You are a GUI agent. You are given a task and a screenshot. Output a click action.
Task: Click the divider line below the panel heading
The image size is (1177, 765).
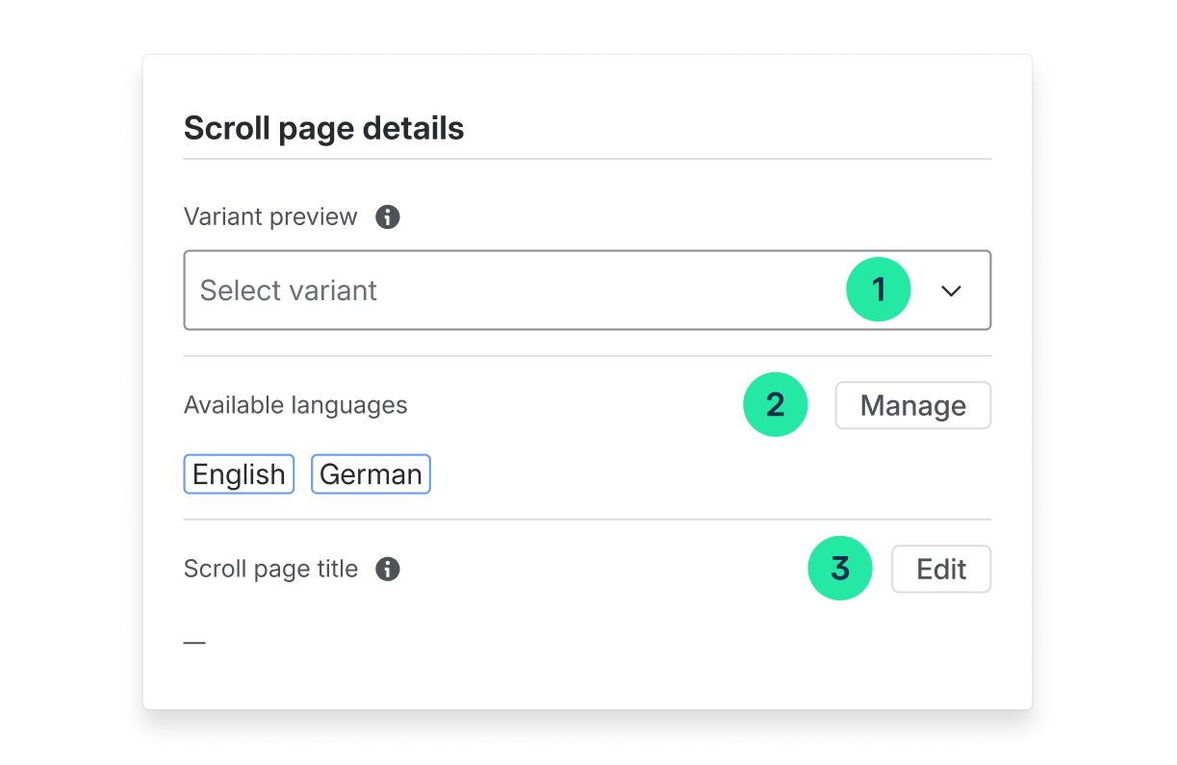pyautogui.click(x=587, y=159)
